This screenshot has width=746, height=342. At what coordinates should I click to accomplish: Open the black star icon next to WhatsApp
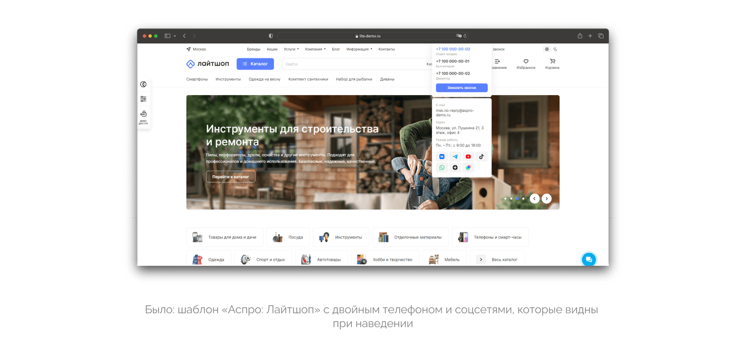click(x=455, y=167)
